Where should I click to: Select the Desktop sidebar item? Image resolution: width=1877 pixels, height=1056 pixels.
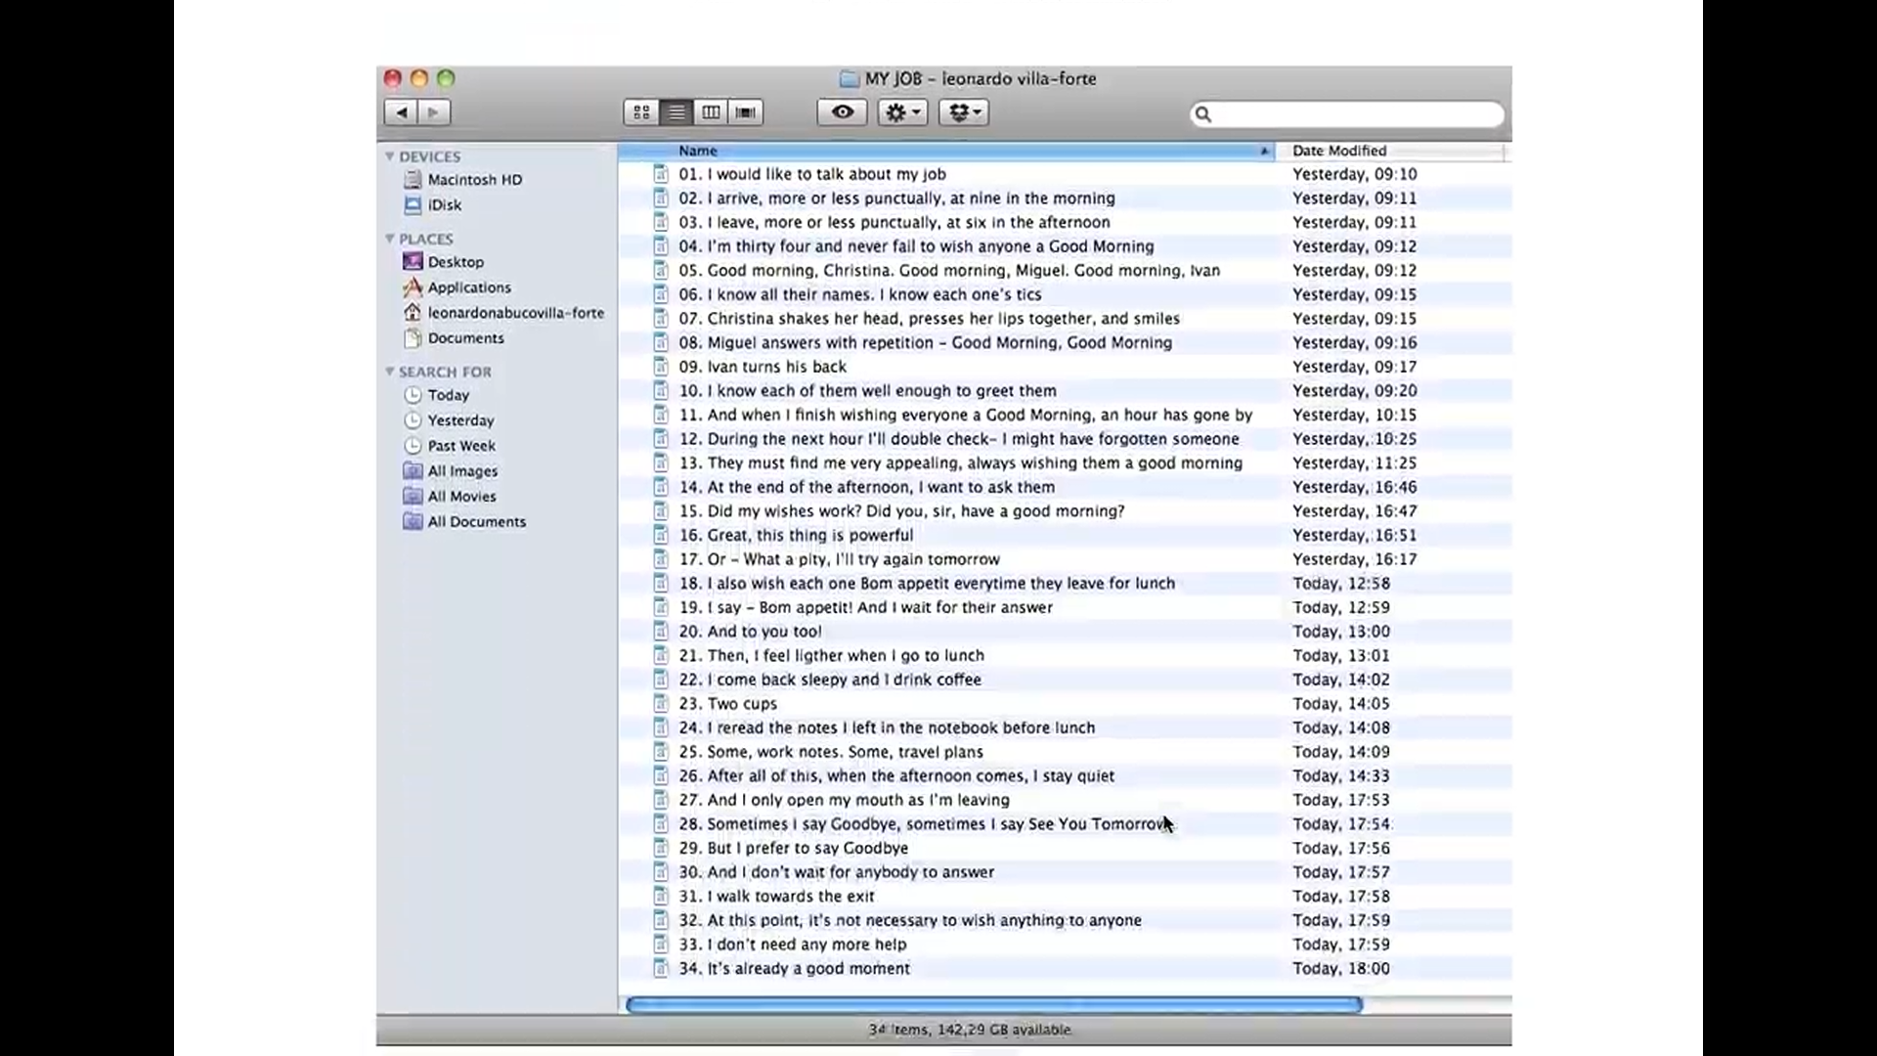click(x=455, y=262)
